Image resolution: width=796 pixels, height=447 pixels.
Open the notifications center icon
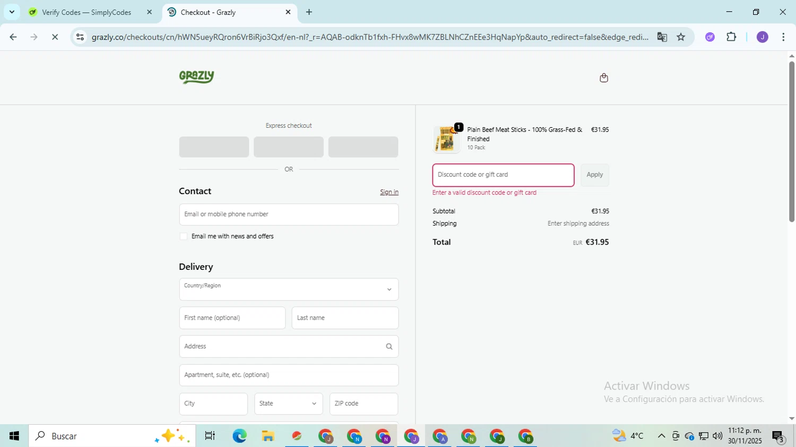[778, 436]
